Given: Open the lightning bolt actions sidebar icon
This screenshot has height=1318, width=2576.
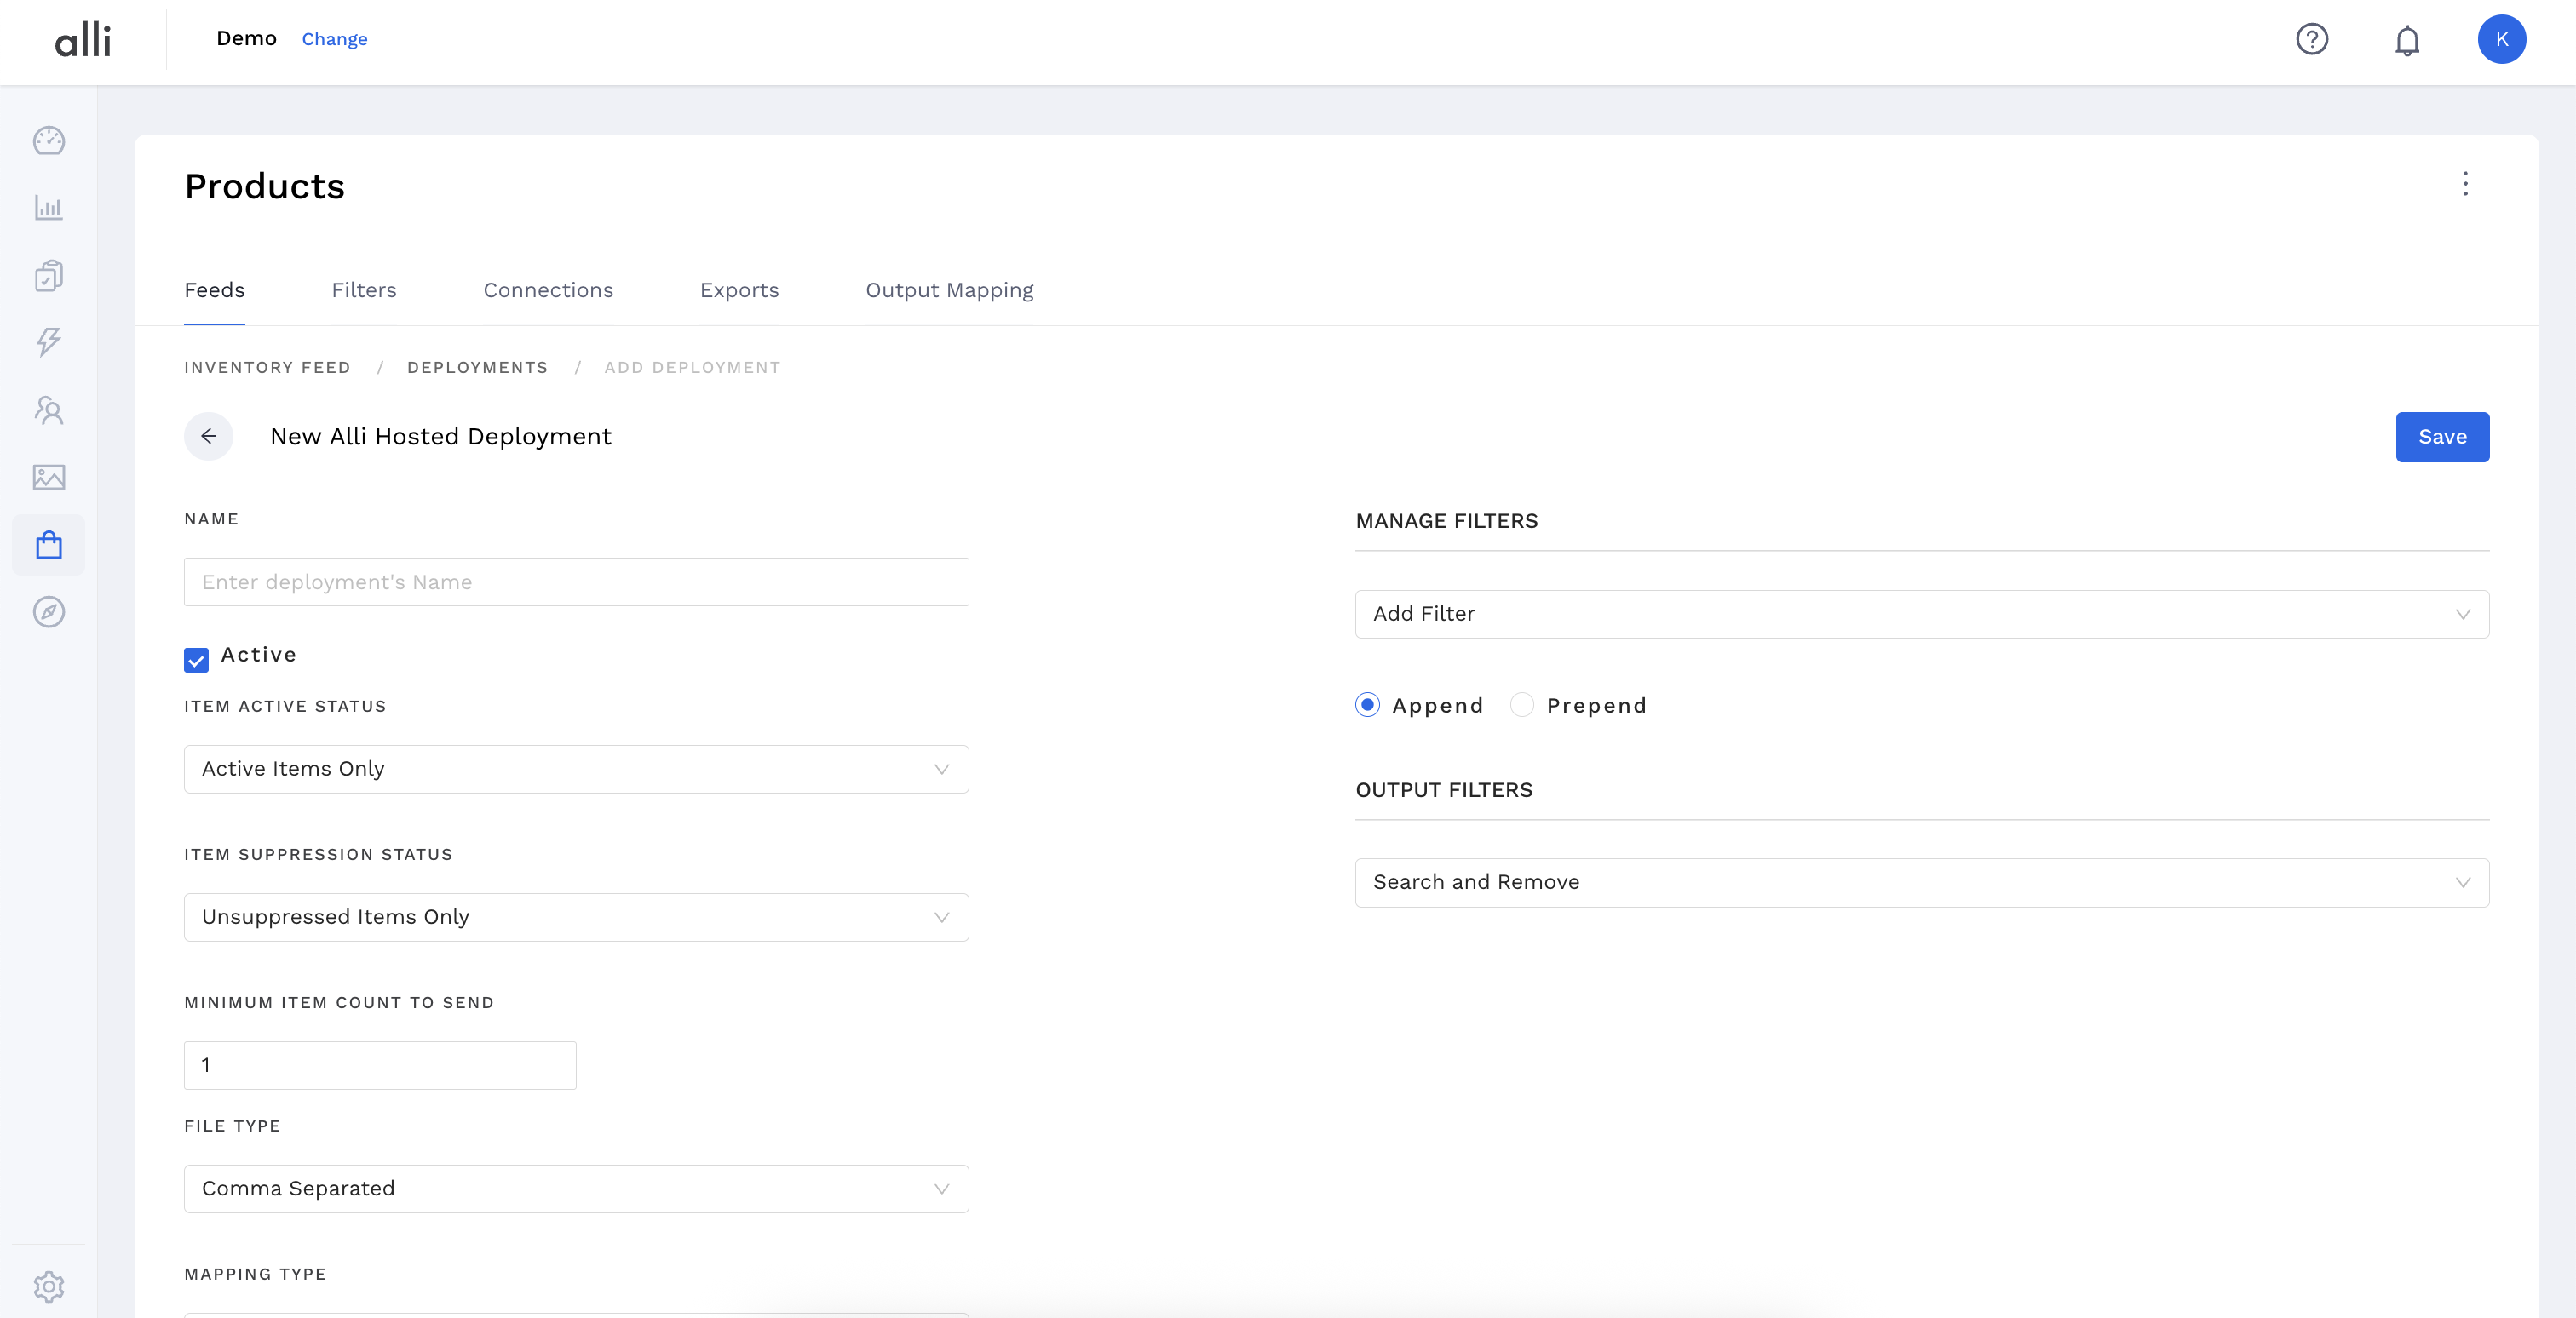Looking at the screenshot, I should point(48,341).
